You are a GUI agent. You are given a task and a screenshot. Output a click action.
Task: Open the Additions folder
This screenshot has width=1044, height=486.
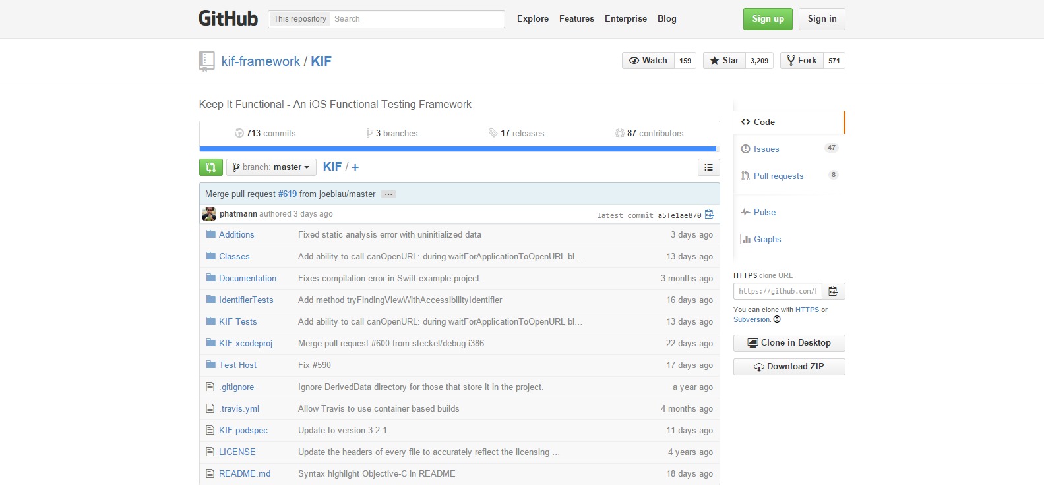point(236,234)
